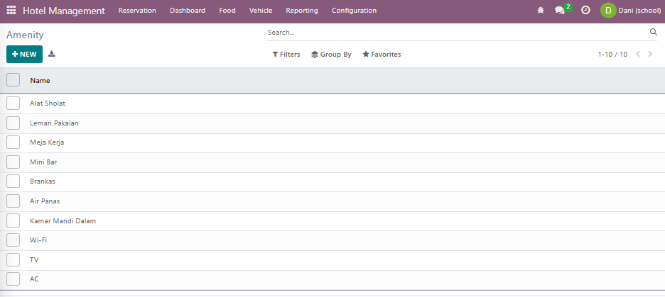Open the Brankas record
The image size is (665, 297).
click(x=43, y=181)
